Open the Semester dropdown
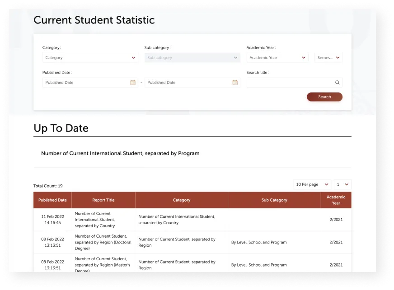The image size is (394, 290). point(328,58)
